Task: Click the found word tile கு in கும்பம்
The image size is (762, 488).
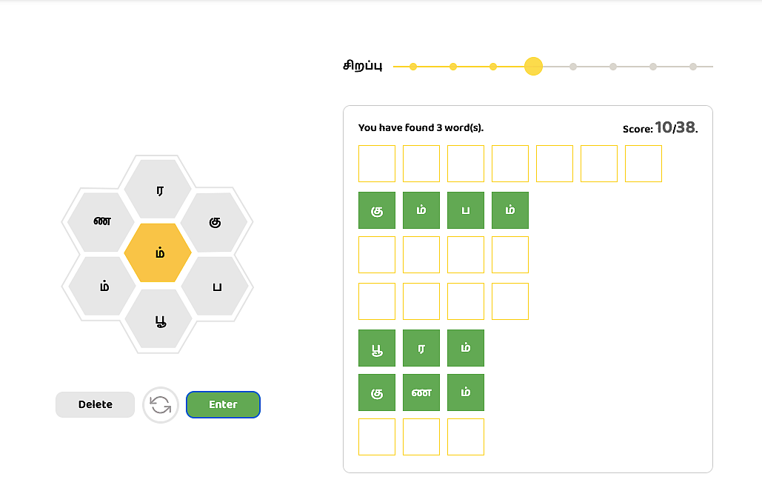Action: tap(377, 210)
